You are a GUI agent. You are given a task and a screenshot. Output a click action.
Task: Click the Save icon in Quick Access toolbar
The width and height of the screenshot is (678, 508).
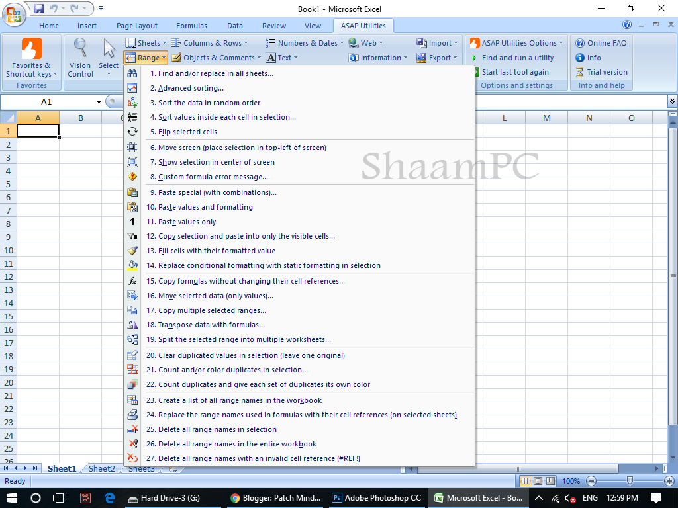pyautogui.click(x=39, y=8)
